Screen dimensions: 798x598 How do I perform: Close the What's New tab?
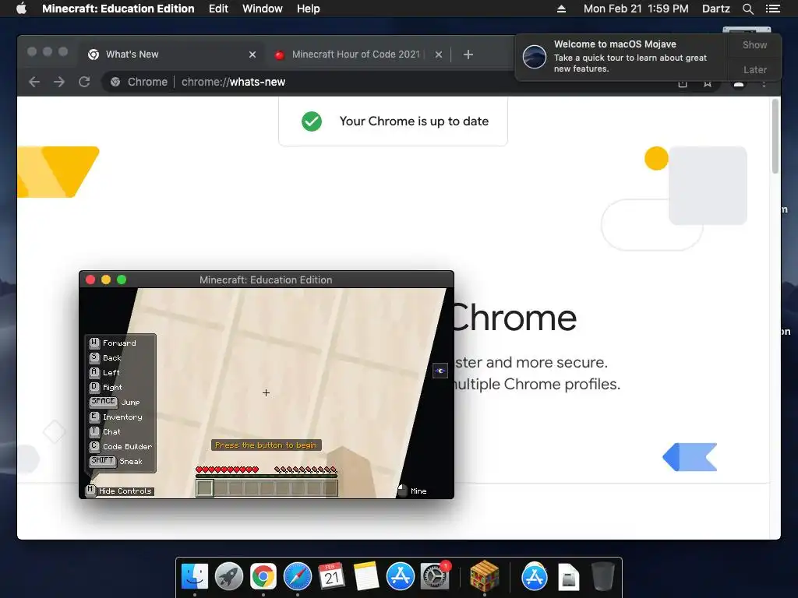point(252,55)
